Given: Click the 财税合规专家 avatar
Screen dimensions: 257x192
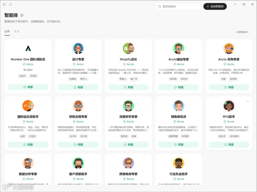Looking at the screenshot, I should (78, 106).
